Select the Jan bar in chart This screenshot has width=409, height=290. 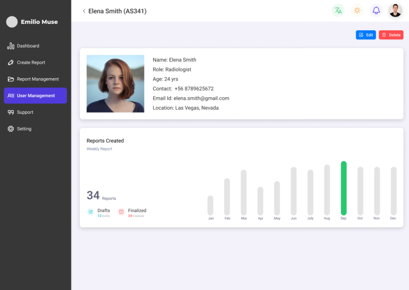tap(210, 205)
